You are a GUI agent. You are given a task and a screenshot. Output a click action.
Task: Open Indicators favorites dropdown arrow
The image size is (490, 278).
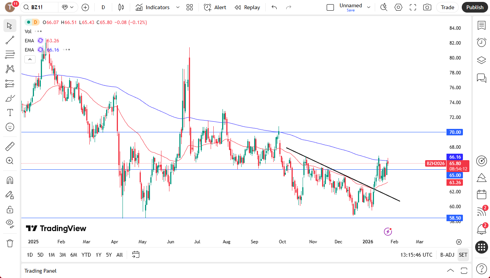(x=177, y=7)
